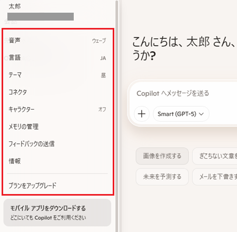Screen dimensions: 237x232
Task: Open the 言語 language setting
Action: 57,58
